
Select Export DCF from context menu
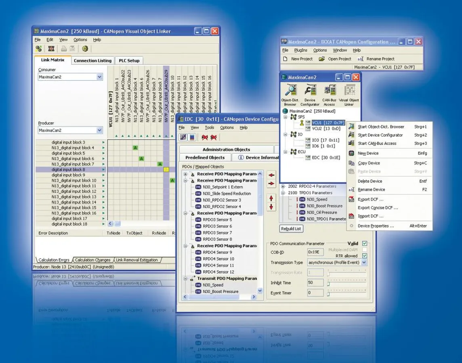tap(370, 199)
